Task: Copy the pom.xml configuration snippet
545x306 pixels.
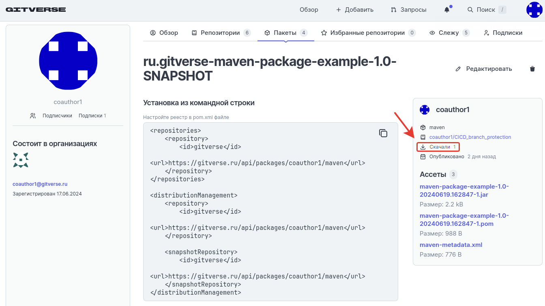Action: pyautogui.click(x=383, y=133)
